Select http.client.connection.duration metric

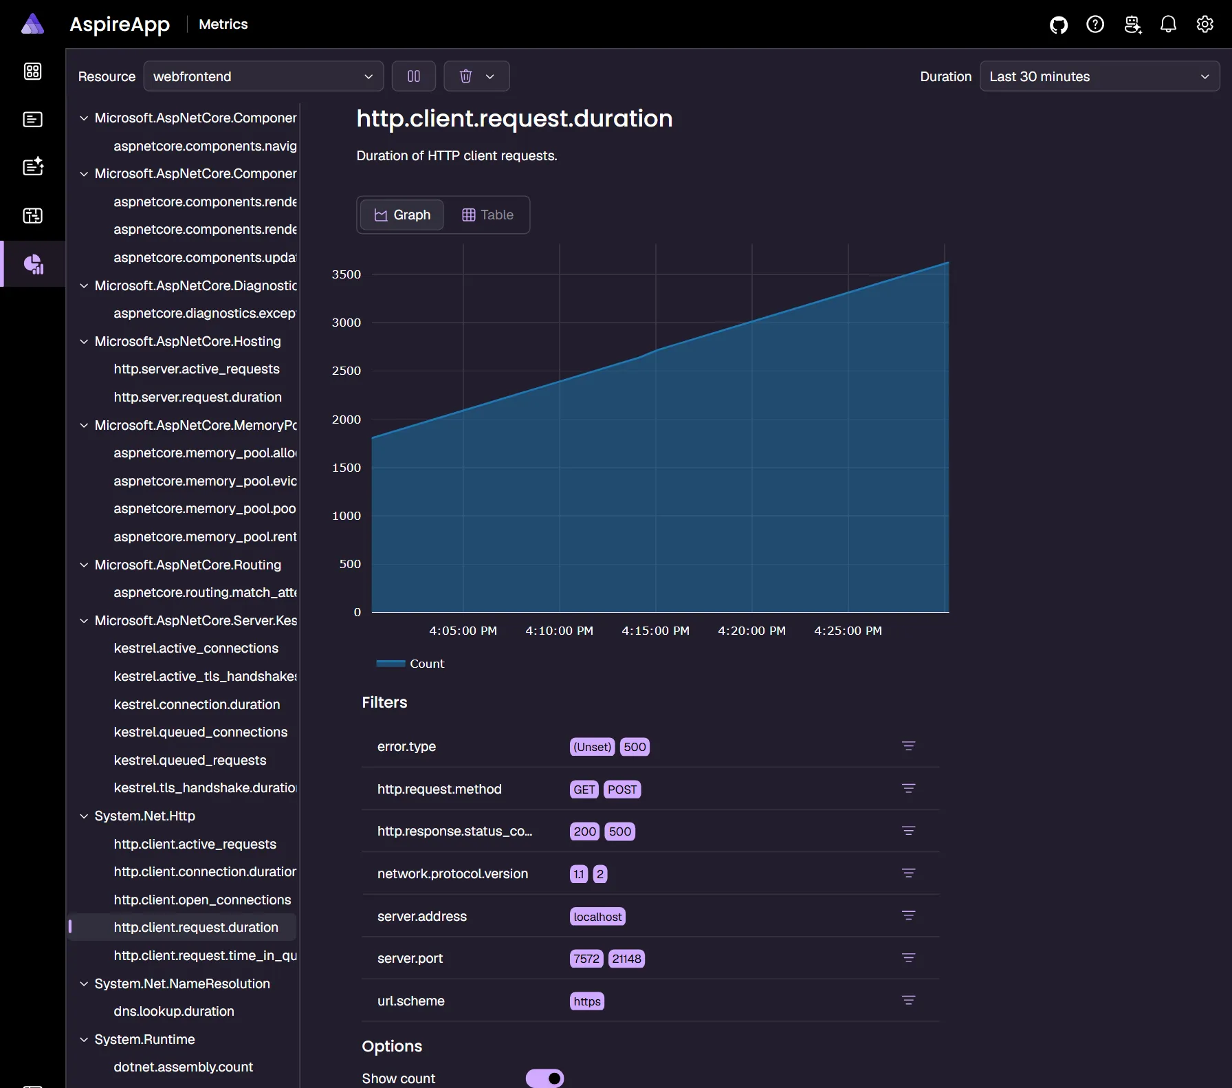pos(205,872)
